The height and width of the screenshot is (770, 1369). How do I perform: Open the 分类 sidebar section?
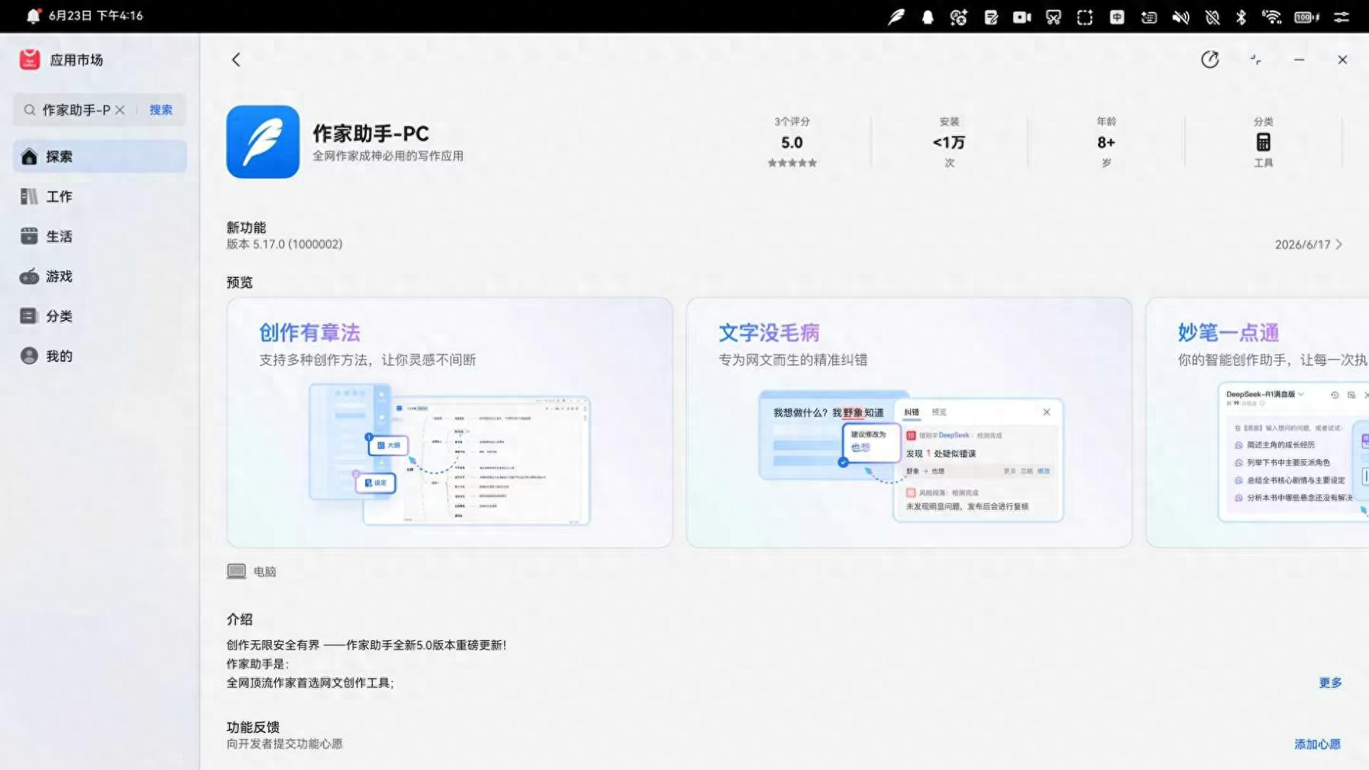coord(100,316)
